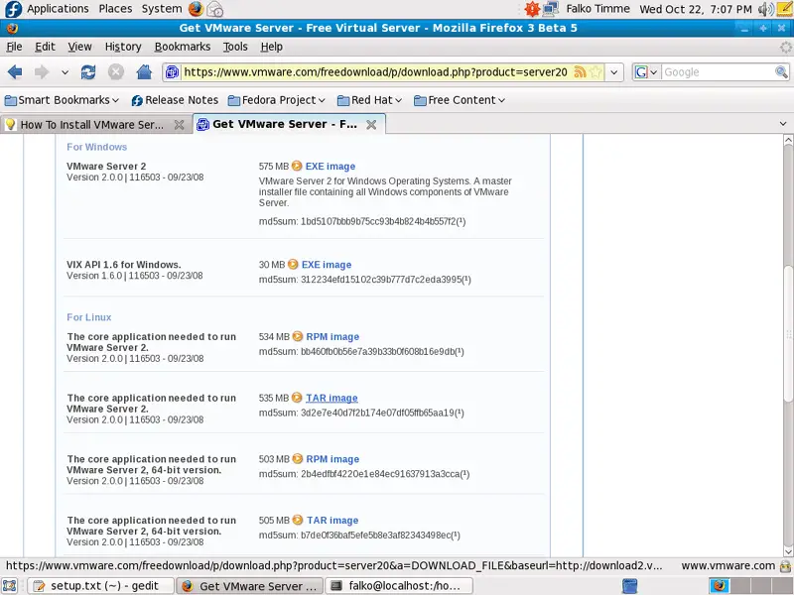Open the History menu
The image size is (794, 595).
point(123,47)
